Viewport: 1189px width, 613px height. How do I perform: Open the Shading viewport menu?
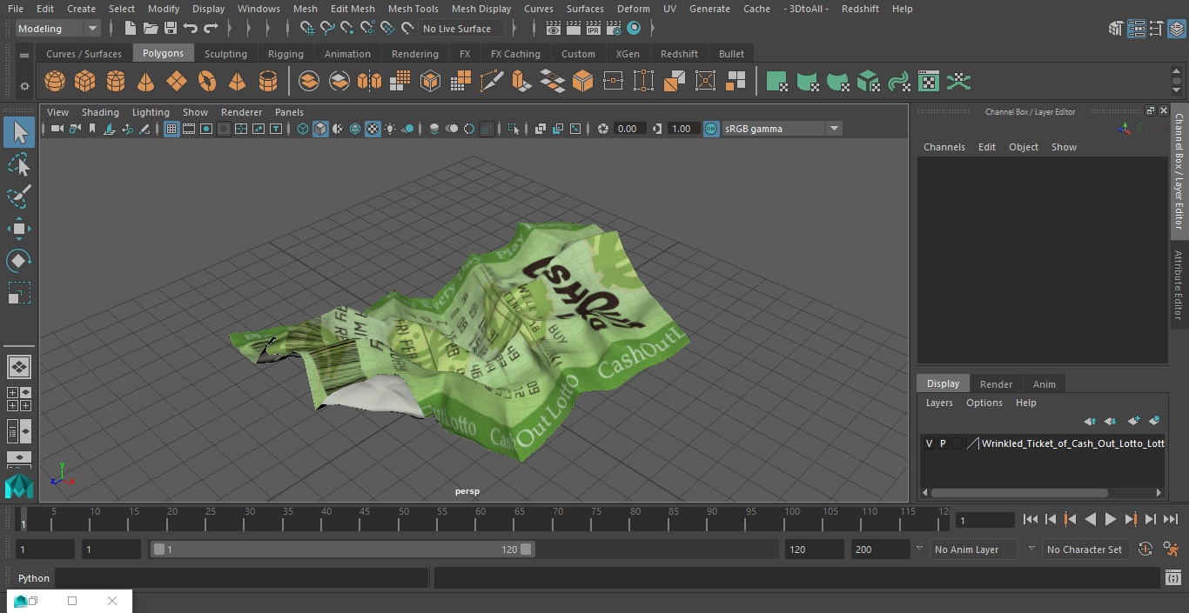tap(100, 112)
